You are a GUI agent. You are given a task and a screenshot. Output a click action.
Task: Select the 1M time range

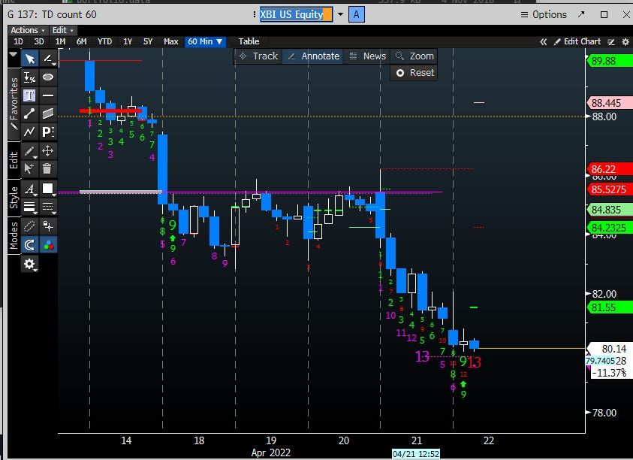click(x=61, y=41)
